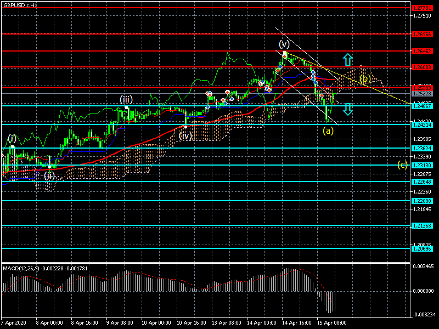Click the cyan down arrow marker

click(347, 110)
